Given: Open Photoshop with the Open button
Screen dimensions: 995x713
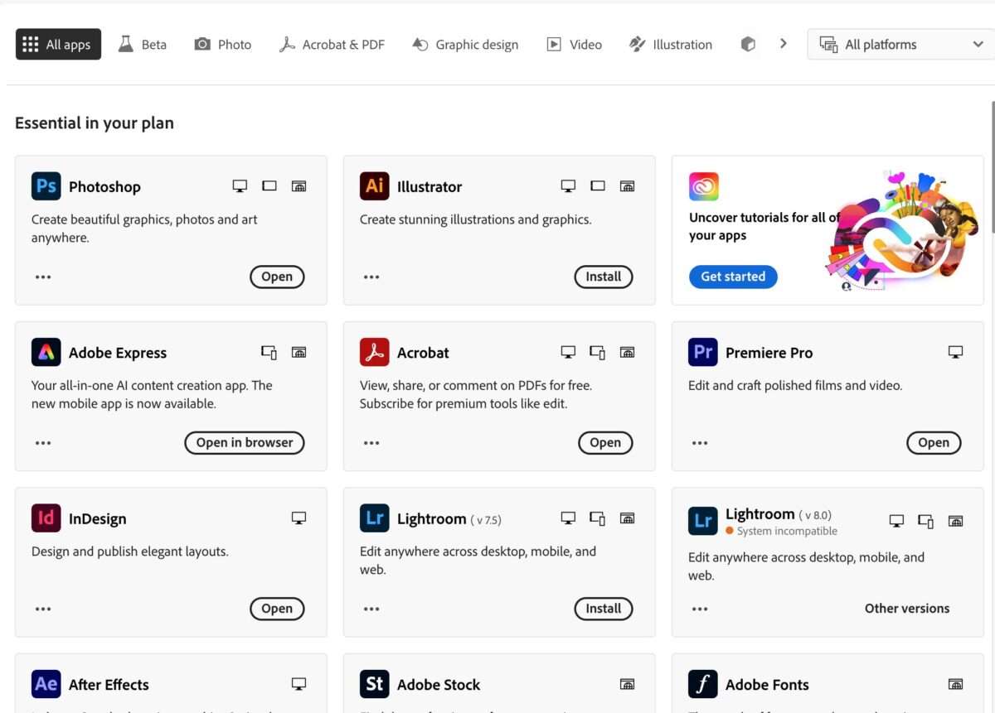Looking at the screenshot, I should (x=277, y=277).
